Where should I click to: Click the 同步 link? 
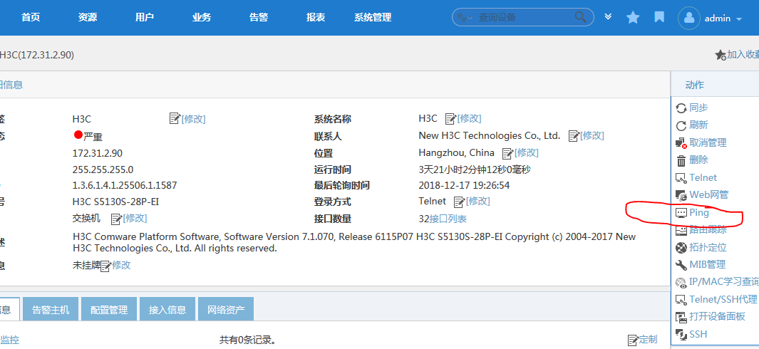[x=698, y=108]
